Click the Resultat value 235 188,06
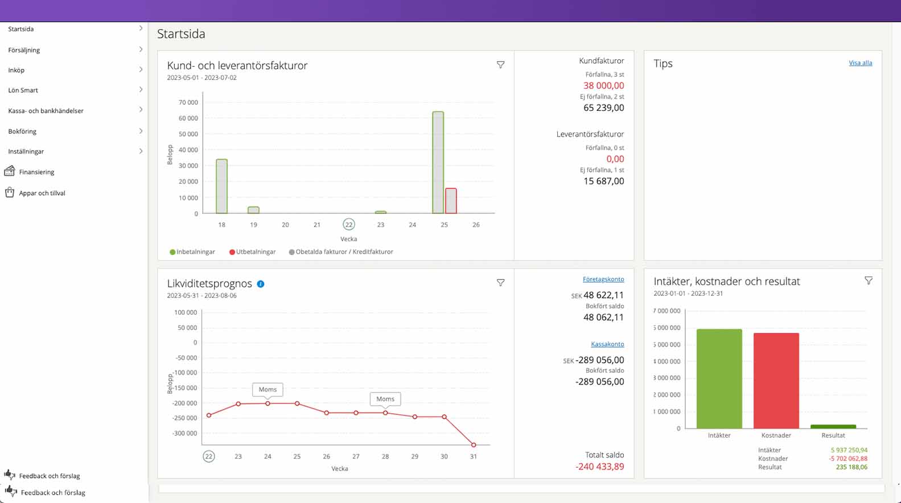901x503 pixels. (851, 467)
